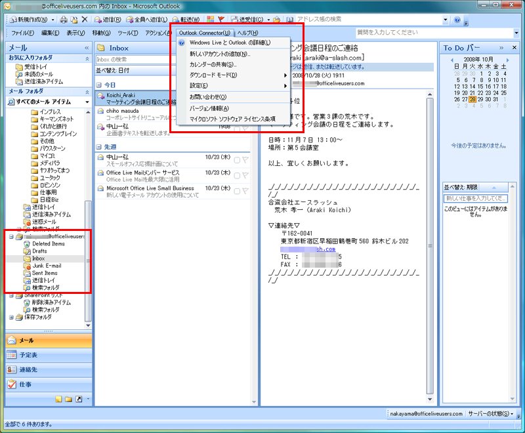
Task: Open the ツール menu
Action: tap(127, 33)
